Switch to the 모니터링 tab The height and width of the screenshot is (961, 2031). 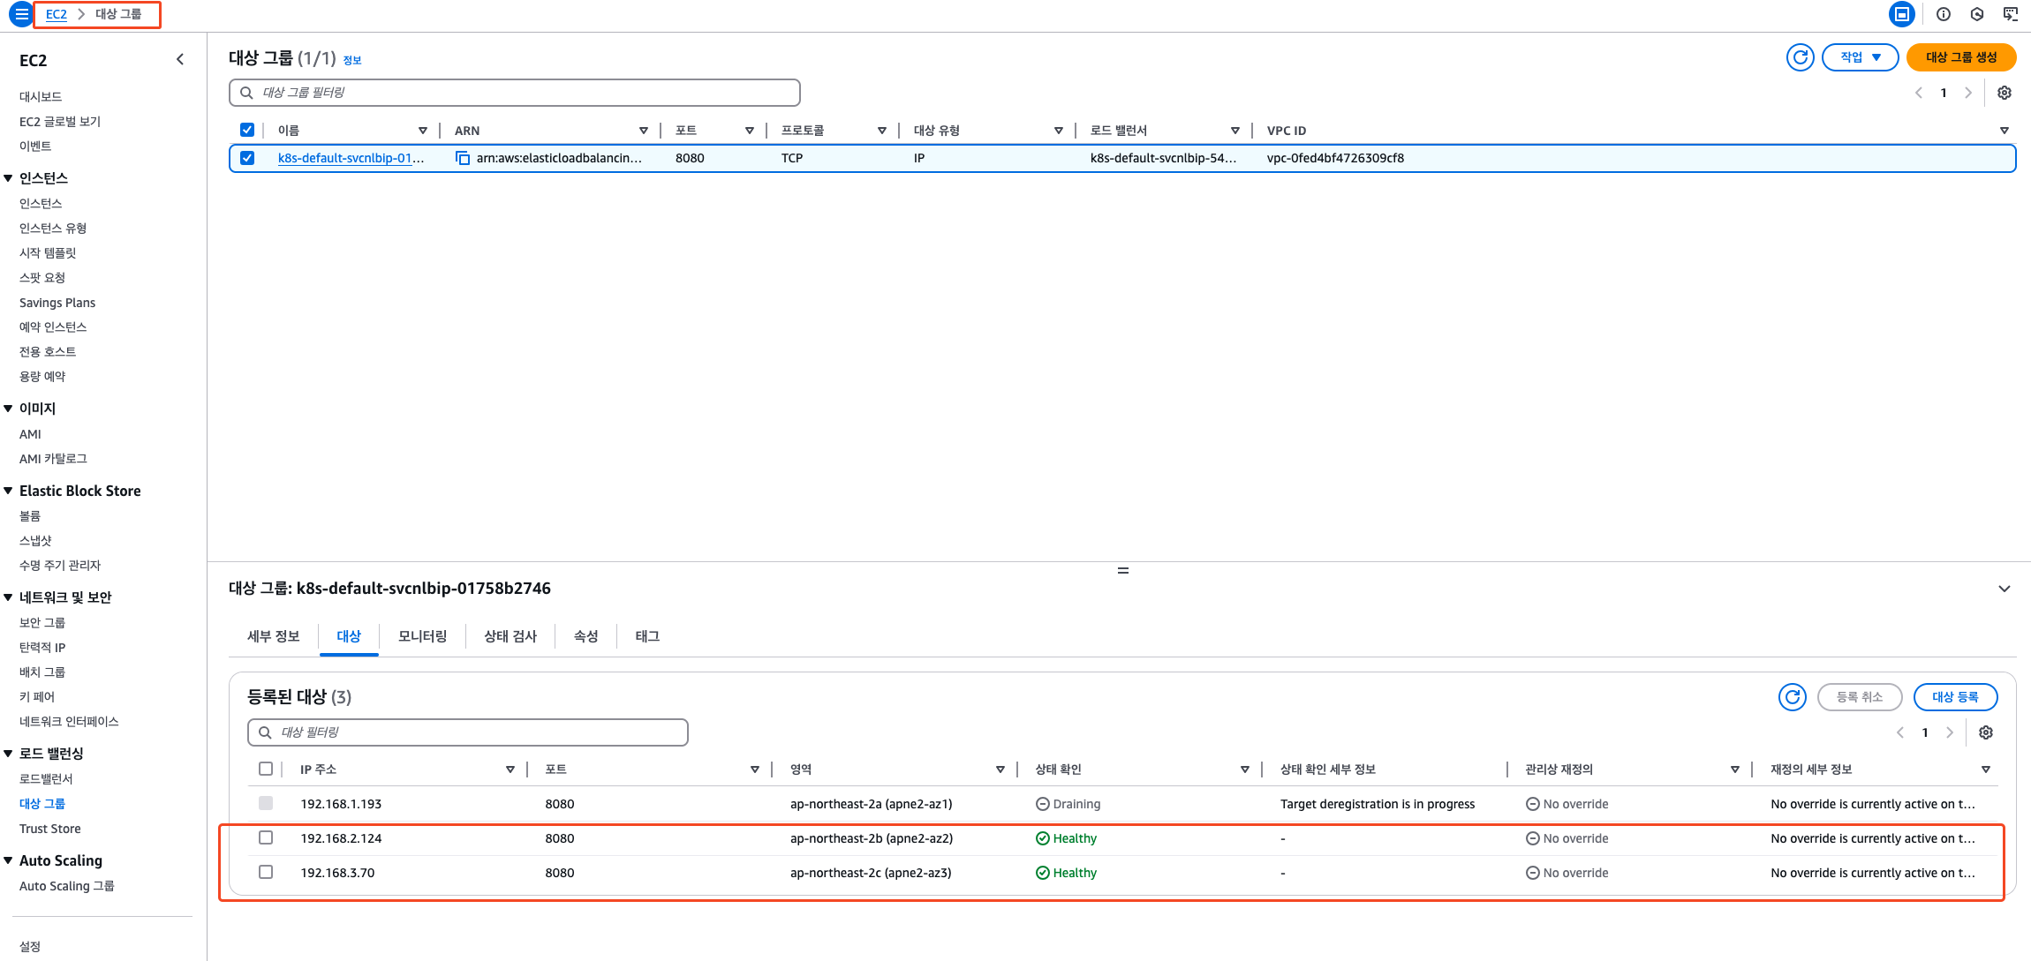422,636
